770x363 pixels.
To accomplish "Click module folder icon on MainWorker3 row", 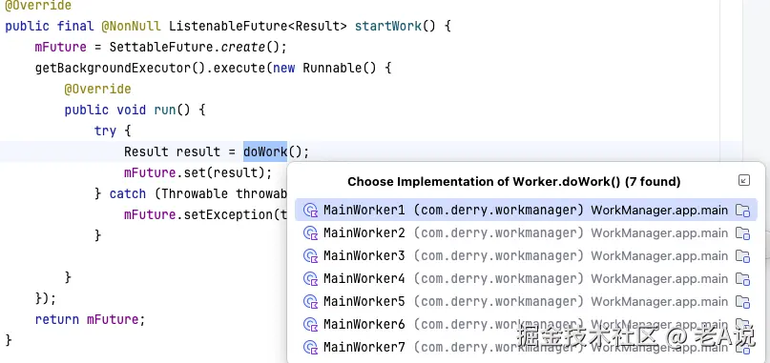I will click(x=743, y=256).
